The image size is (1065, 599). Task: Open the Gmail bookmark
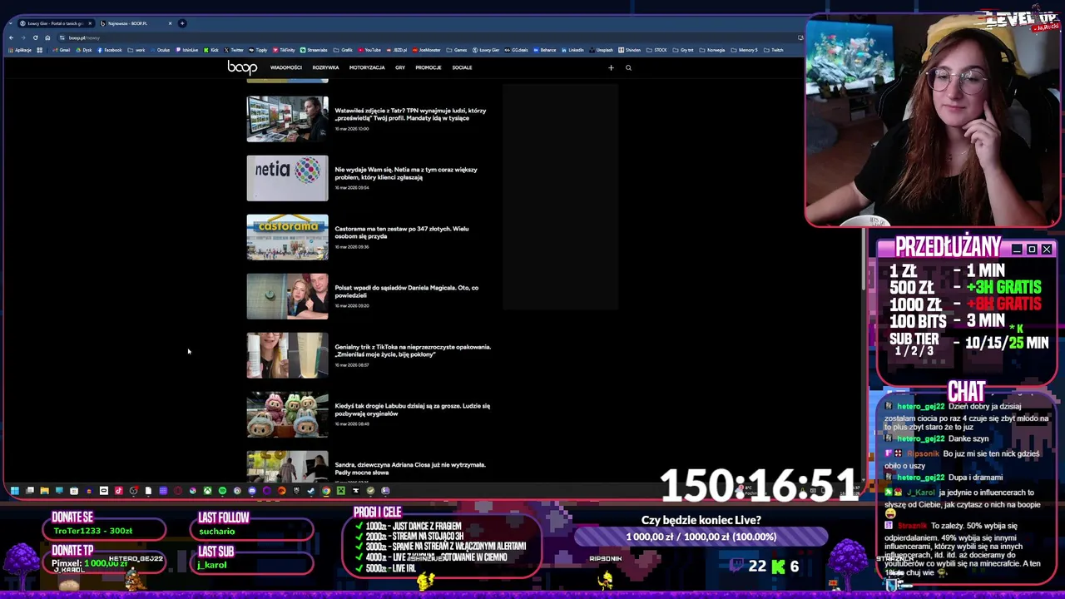point(61,50)
